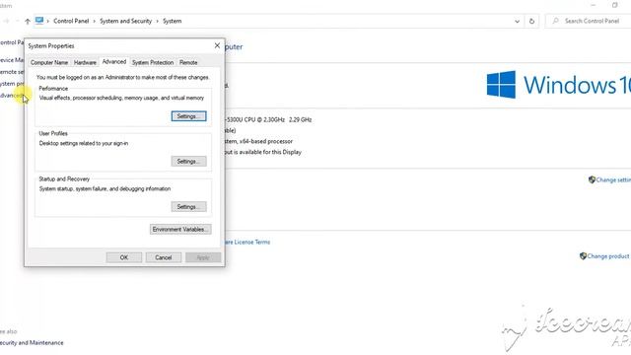631x355 pixels.
Task: Expand address bar history dropdown
Action: tap(517, 22)
